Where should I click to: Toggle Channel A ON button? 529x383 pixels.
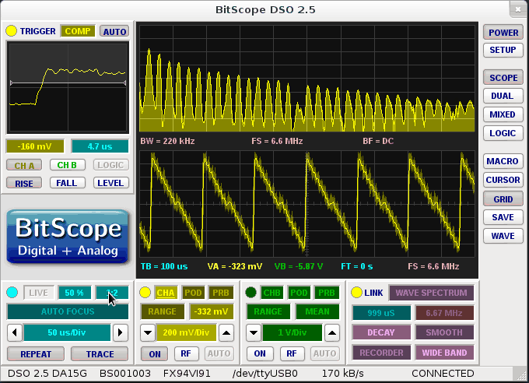[154, 353]
